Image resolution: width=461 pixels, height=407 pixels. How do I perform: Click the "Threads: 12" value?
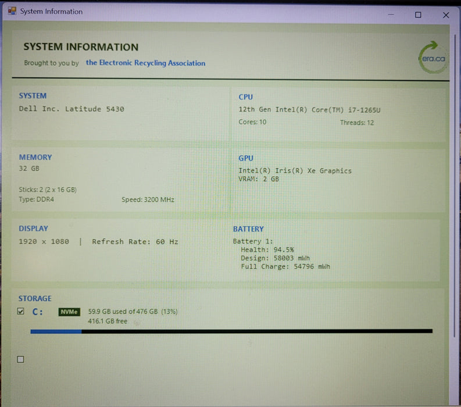[x=357, y=122]
